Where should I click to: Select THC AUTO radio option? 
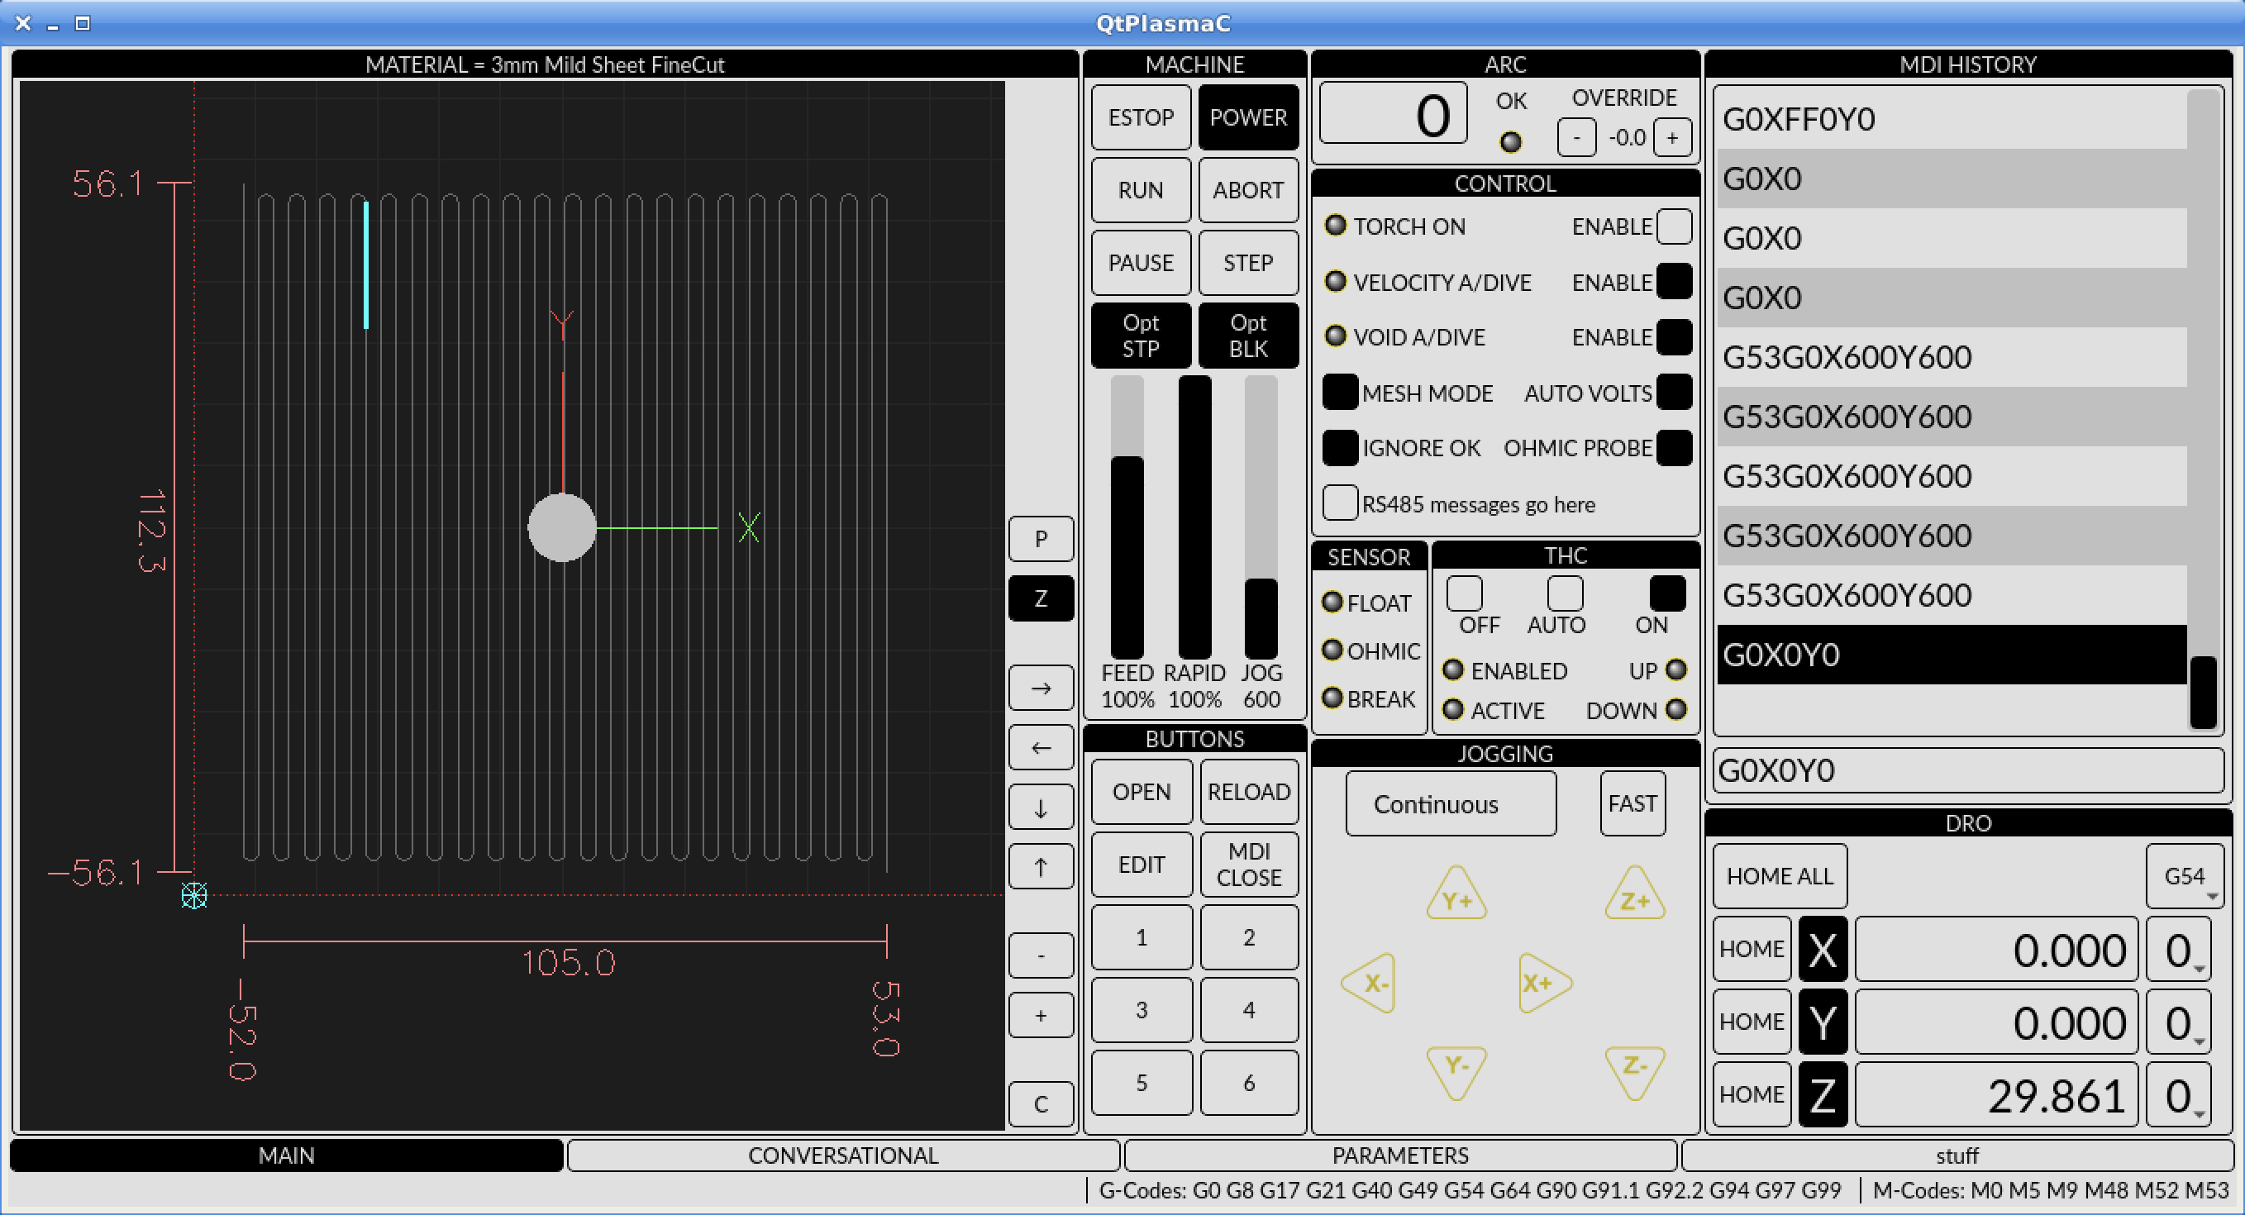click(x=1566, y=593)
